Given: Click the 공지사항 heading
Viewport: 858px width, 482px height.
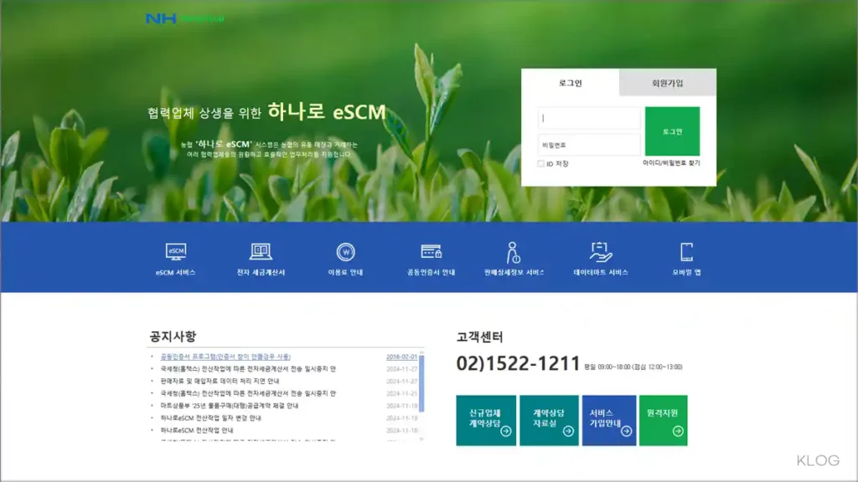Looking at the screenshot, I should coord(173,336).
